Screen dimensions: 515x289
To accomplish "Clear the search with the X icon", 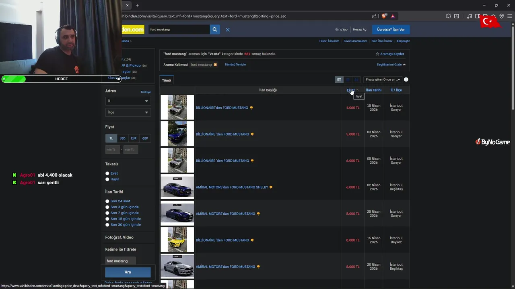I will point(228,30).
